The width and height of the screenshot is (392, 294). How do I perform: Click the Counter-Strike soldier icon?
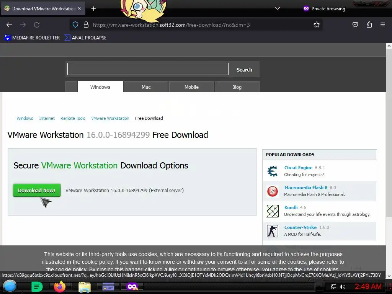pyautogui.click(x=273, y=231)
